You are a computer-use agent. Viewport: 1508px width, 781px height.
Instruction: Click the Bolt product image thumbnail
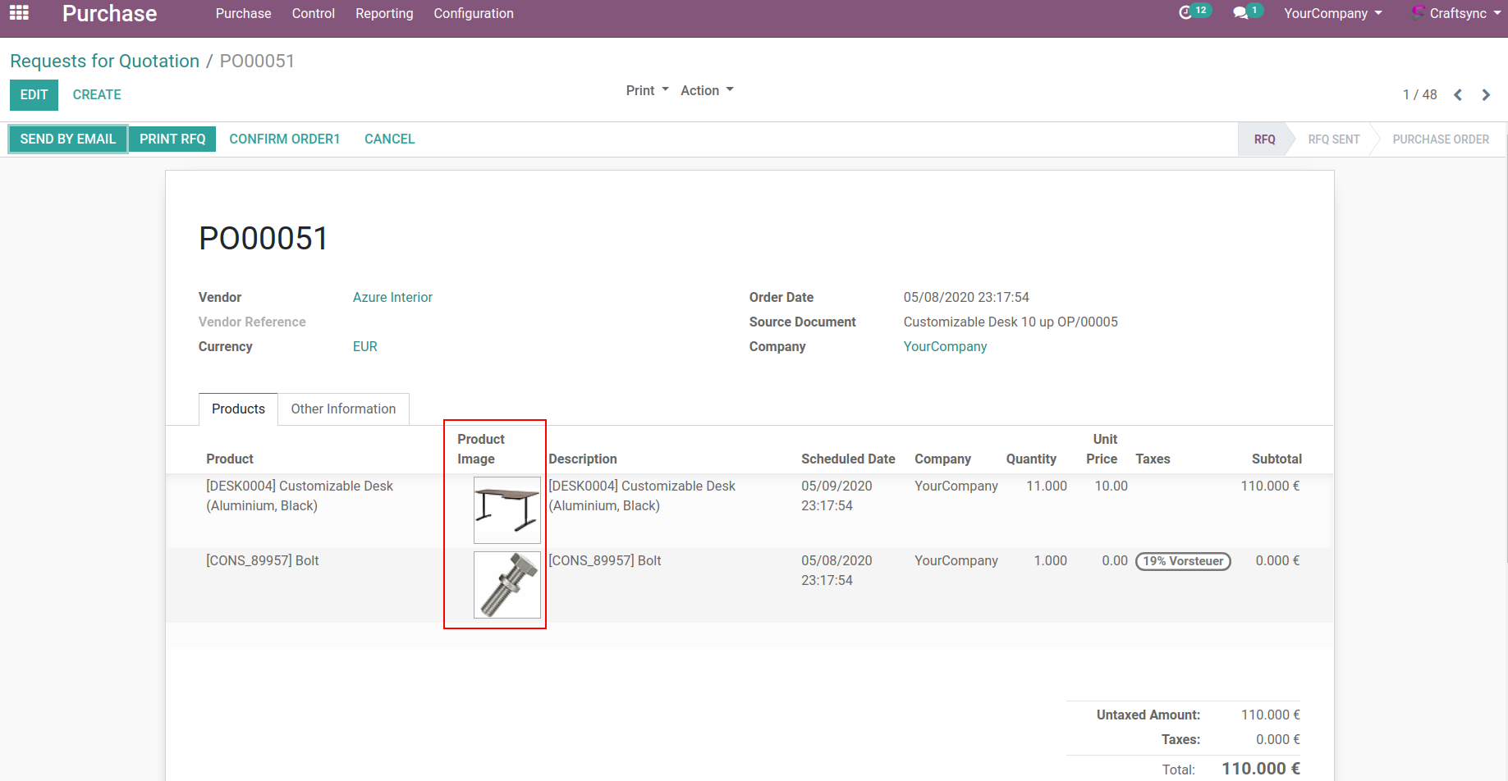point(506,585)
